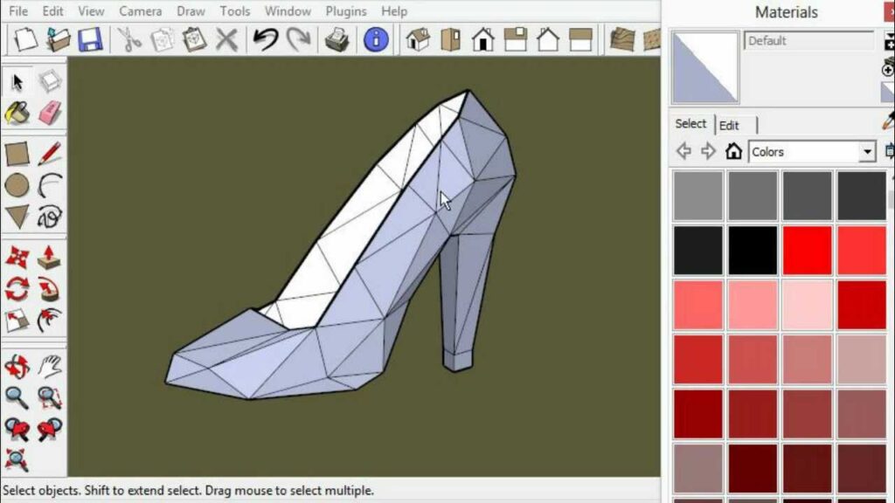This screenshot has height=503, width=895.
Task: Click the Model Info button
Action: (x=376, y=39)
